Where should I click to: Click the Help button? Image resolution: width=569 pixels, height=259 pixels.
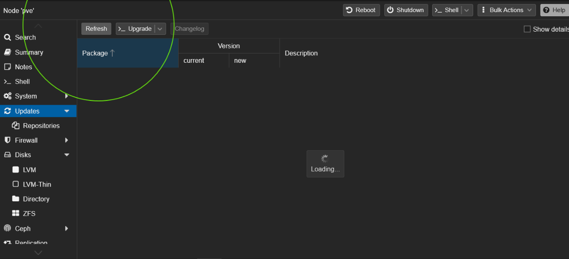click(x=555, y=10)
